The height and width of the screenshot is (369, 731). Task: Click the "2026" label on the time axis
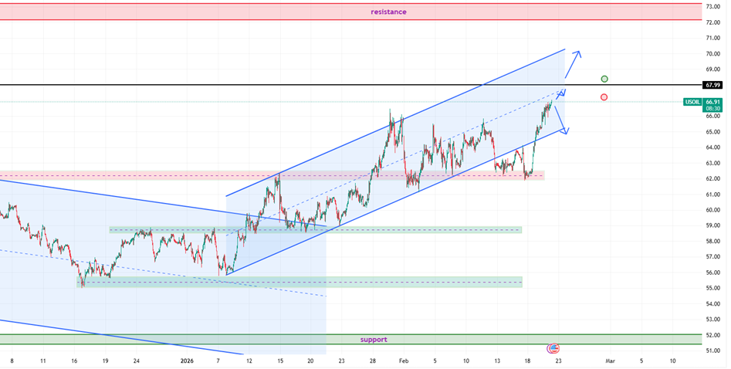[188, 361]
